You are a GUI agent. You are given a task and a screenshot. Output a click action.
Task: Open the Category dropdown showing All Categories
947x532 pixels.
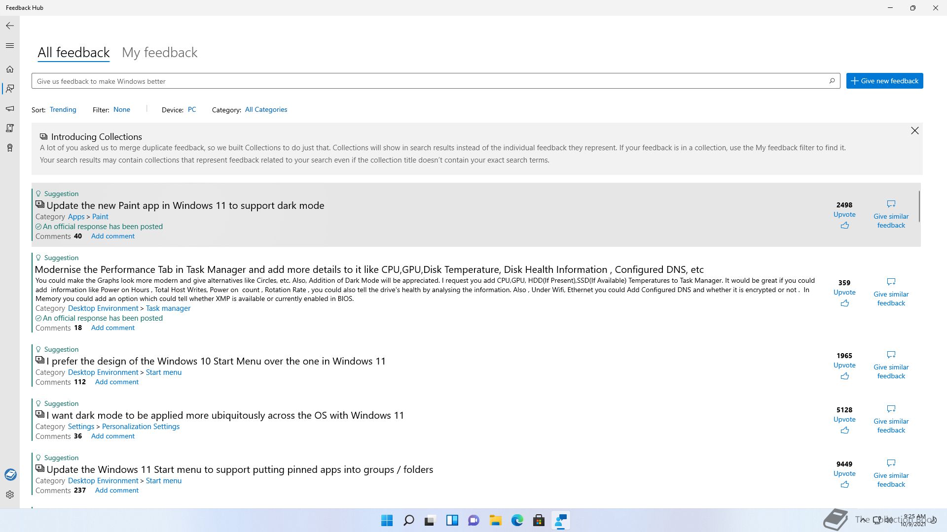point(266,109)
